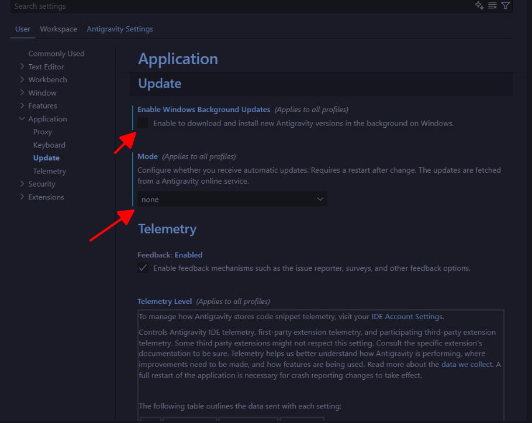Click the AI sparkle search icon
532x423 pixels.
click(479, 6)
